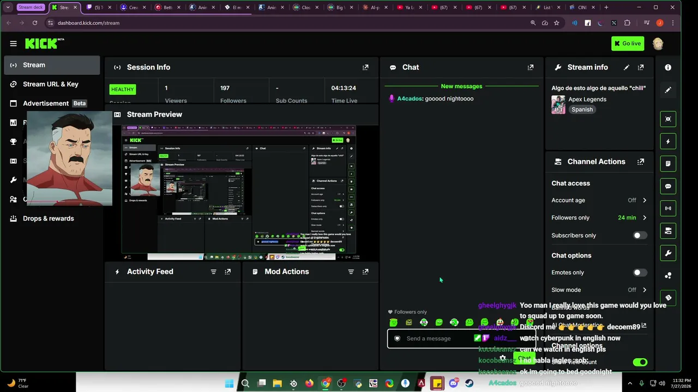Click the 197 Followers count
This screenshot has height=392, width=698.
(225, 88)
